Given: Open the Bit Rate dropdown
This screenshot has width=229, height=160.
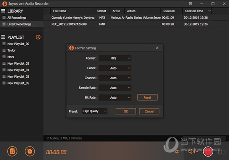Looking at the screenshot, I should pos(115,98).
